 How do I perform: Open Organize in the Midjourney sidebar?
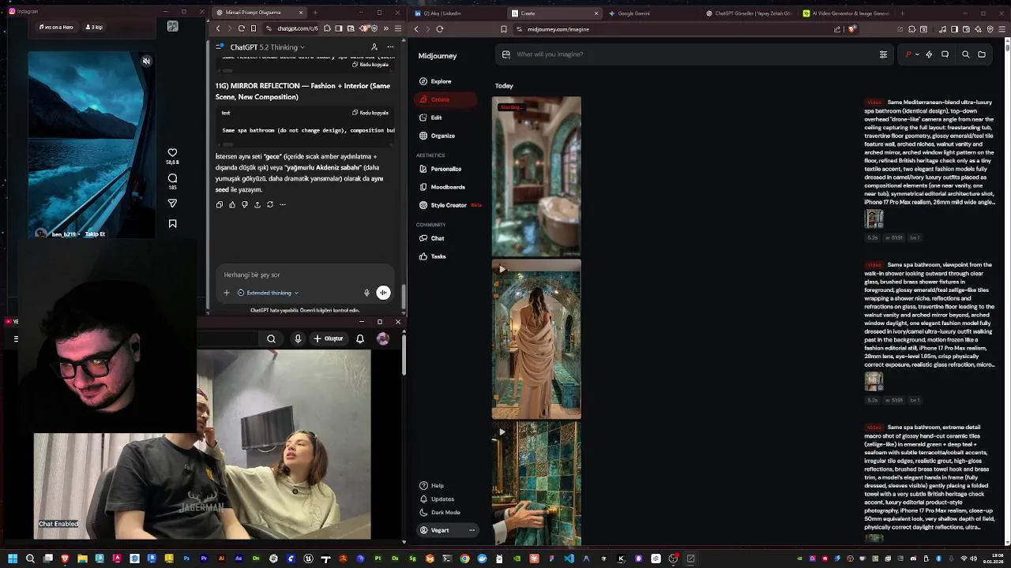(437, 136)
